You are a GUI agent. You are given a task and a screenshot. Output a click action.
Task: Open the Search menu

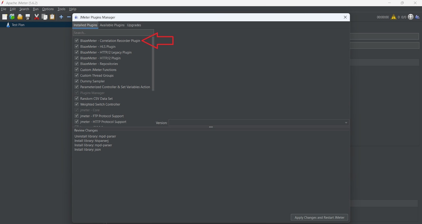[x=24, y=9]
